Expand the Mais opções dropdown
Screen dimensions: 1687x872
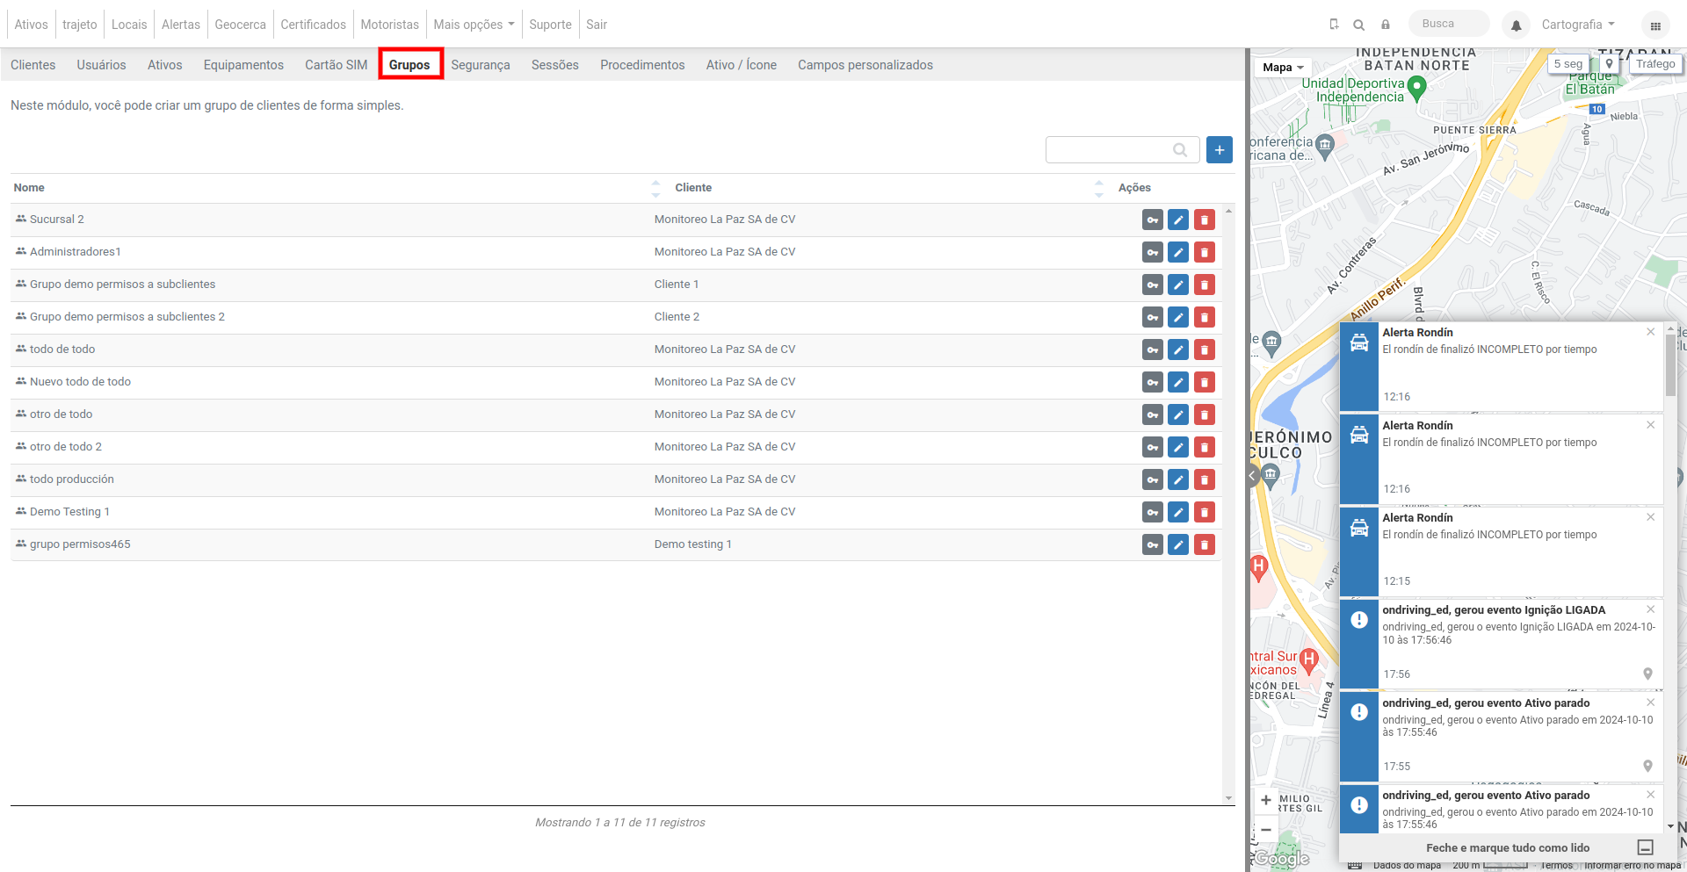click(474, 25)
